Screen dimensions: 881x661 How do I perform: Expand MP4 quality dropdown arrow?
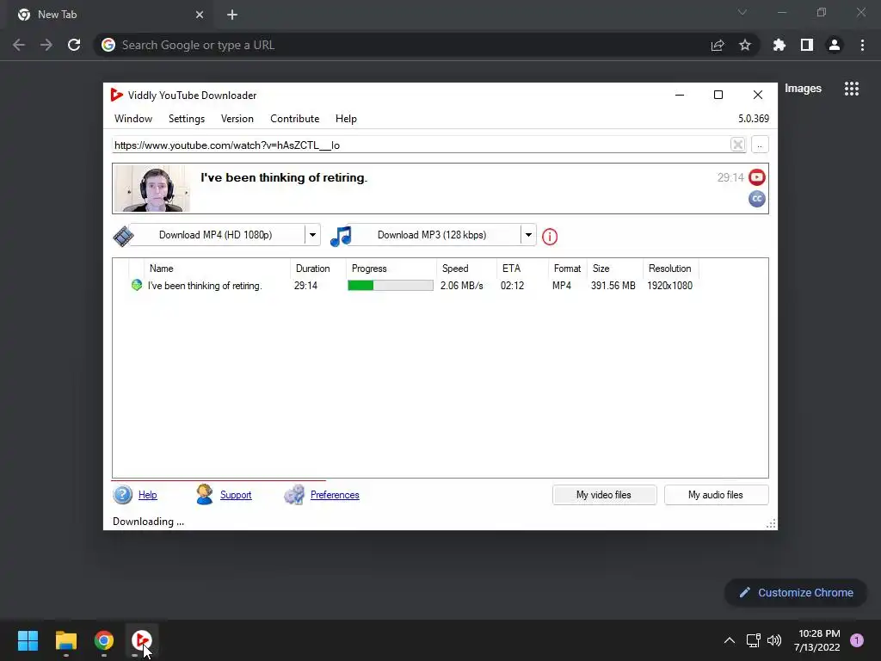(x=312, y=235)
